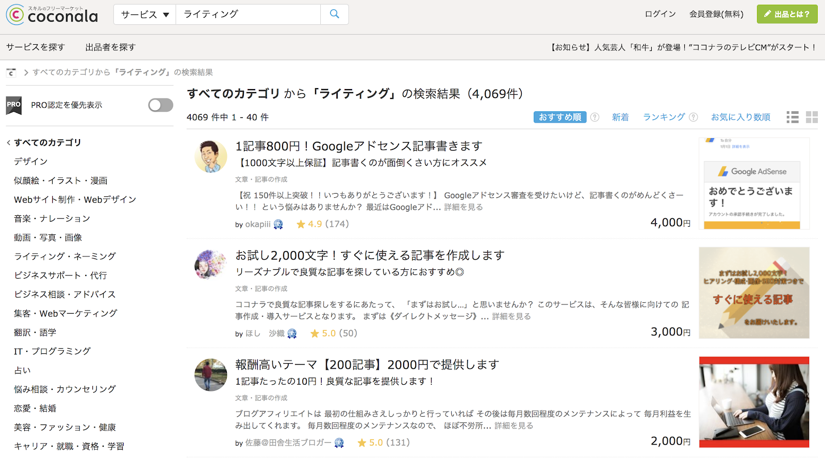The image size is (825, 460).
Task: Click the coconala logo
Action: coord(52,15)
